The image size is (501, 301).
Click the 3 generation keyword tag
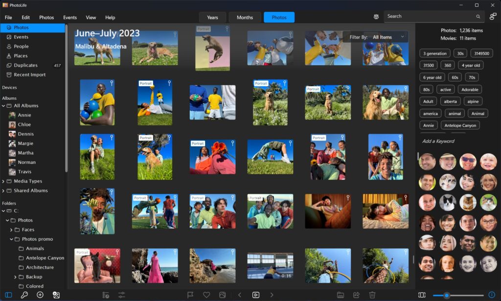(434, 53)
